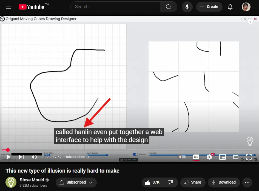Open the more actions menu for the video
This screenshot has height=191, width=259.
(247, 182)
